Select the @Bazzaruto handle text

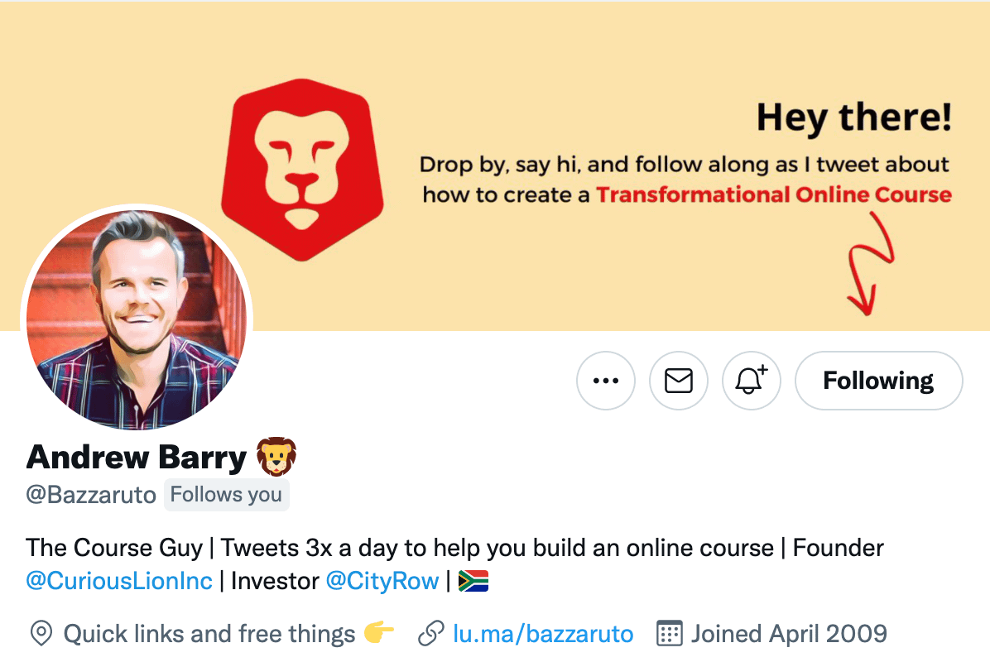tap(91, 495)
